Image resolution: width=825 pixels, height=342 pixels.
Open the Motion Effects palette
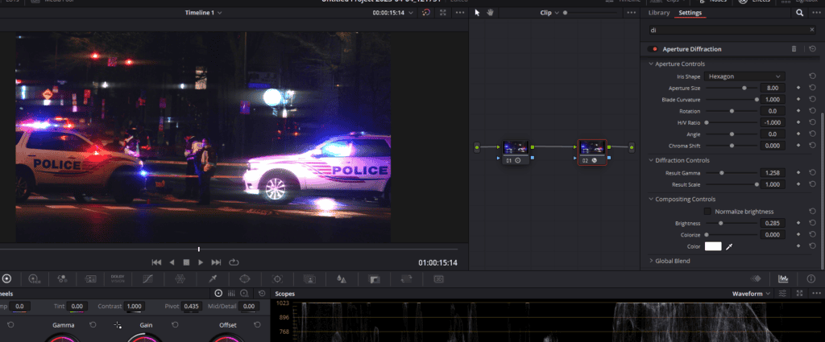click(90, 279)
